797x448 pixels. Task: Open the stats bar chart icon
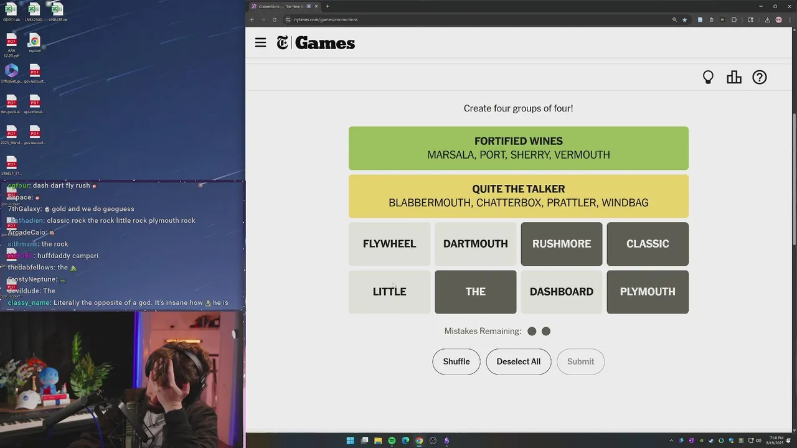[x=734, y=77]
